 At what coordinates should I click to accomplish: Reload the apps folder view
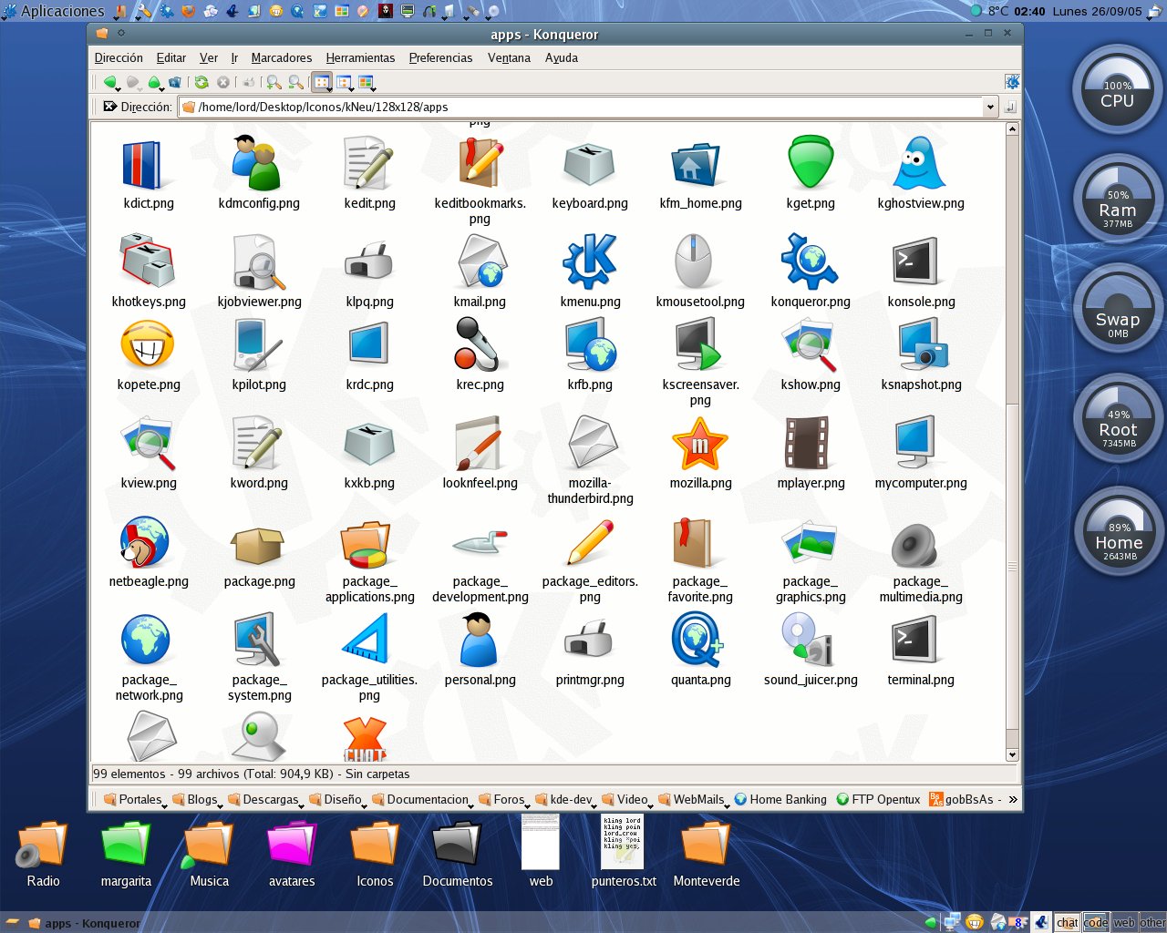tap(201, 82)
